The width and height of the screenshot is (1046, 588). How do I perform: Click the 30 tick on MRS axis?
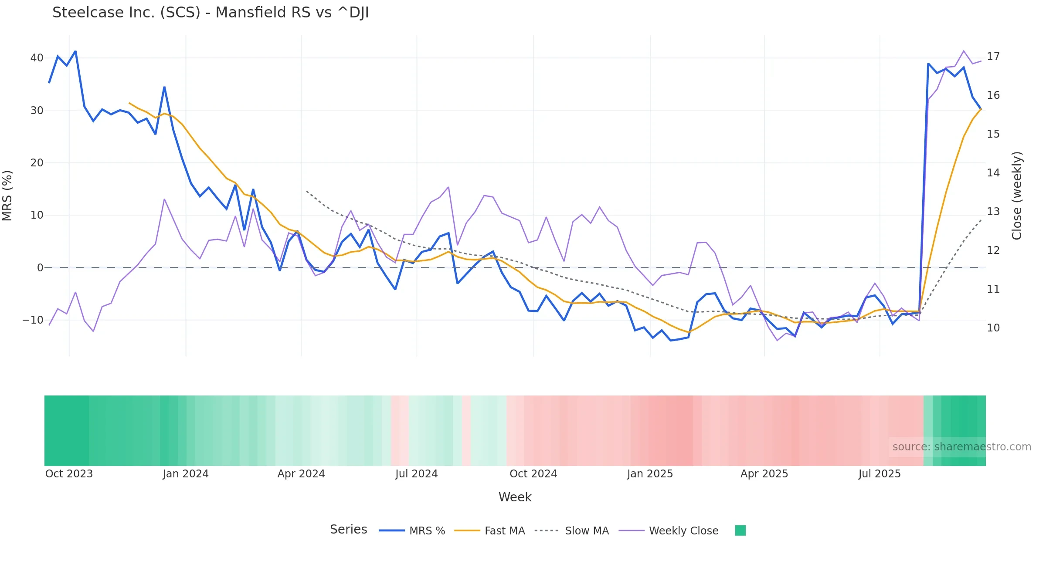37,111
